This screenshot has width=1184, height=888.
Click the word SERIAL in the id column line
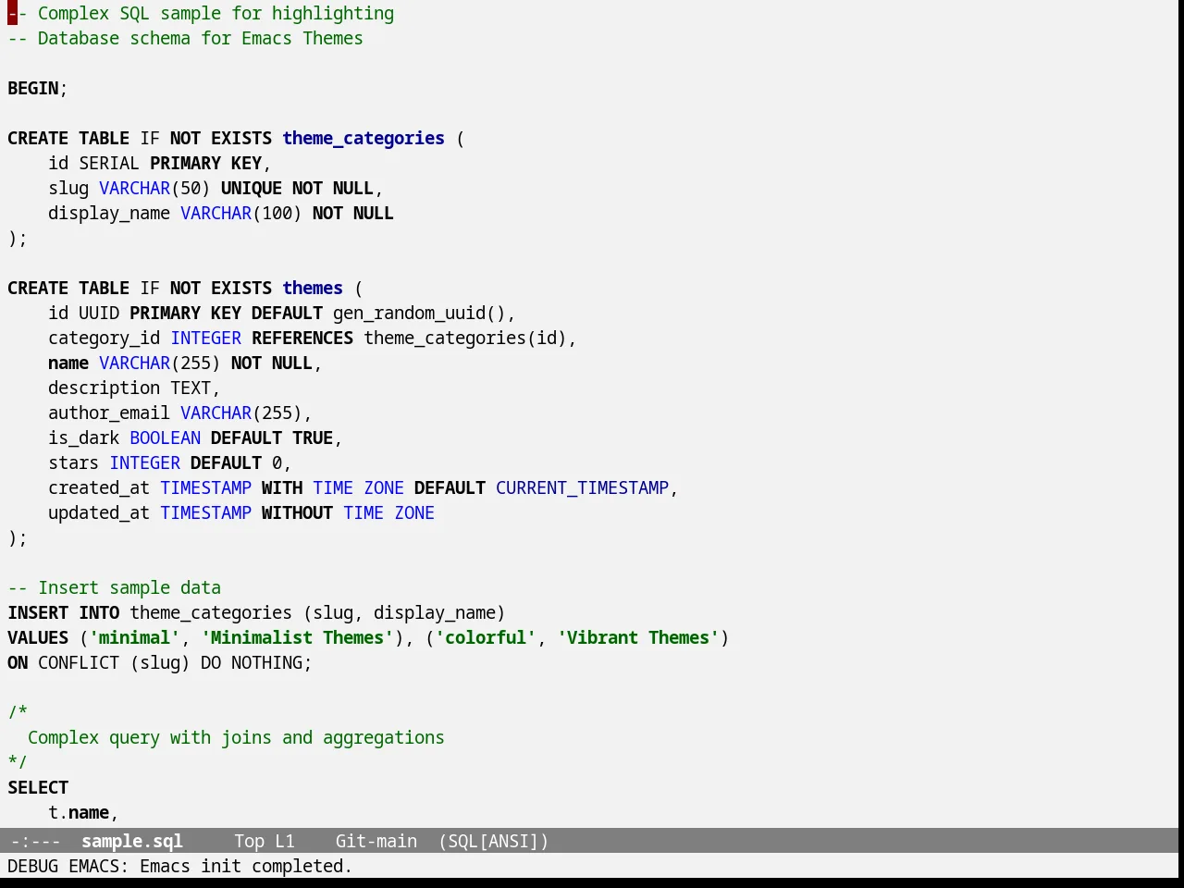[109, 163]
